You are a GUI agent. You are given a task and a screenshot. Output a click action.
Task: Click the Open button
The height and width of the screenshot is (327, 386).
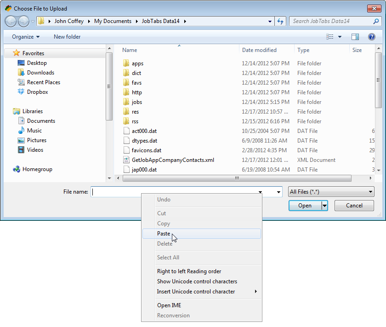(x=305, y=206)
